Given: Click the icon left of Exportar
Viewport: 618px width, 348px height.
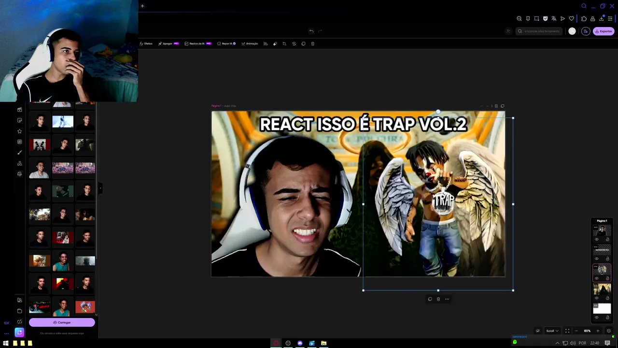Looking at the screenshot, I should [x=586, y=31].
